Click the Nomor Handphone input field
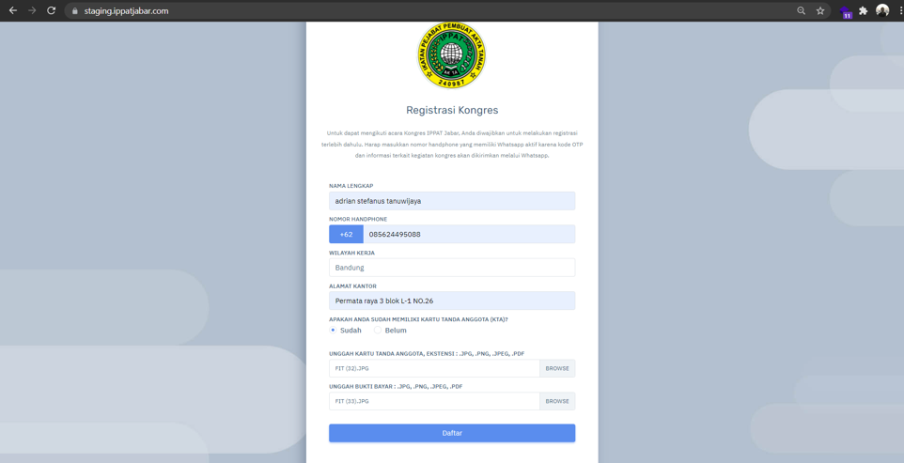Image resolution: width=904 pixels, height=463 pixels. (x=469, y=235)
